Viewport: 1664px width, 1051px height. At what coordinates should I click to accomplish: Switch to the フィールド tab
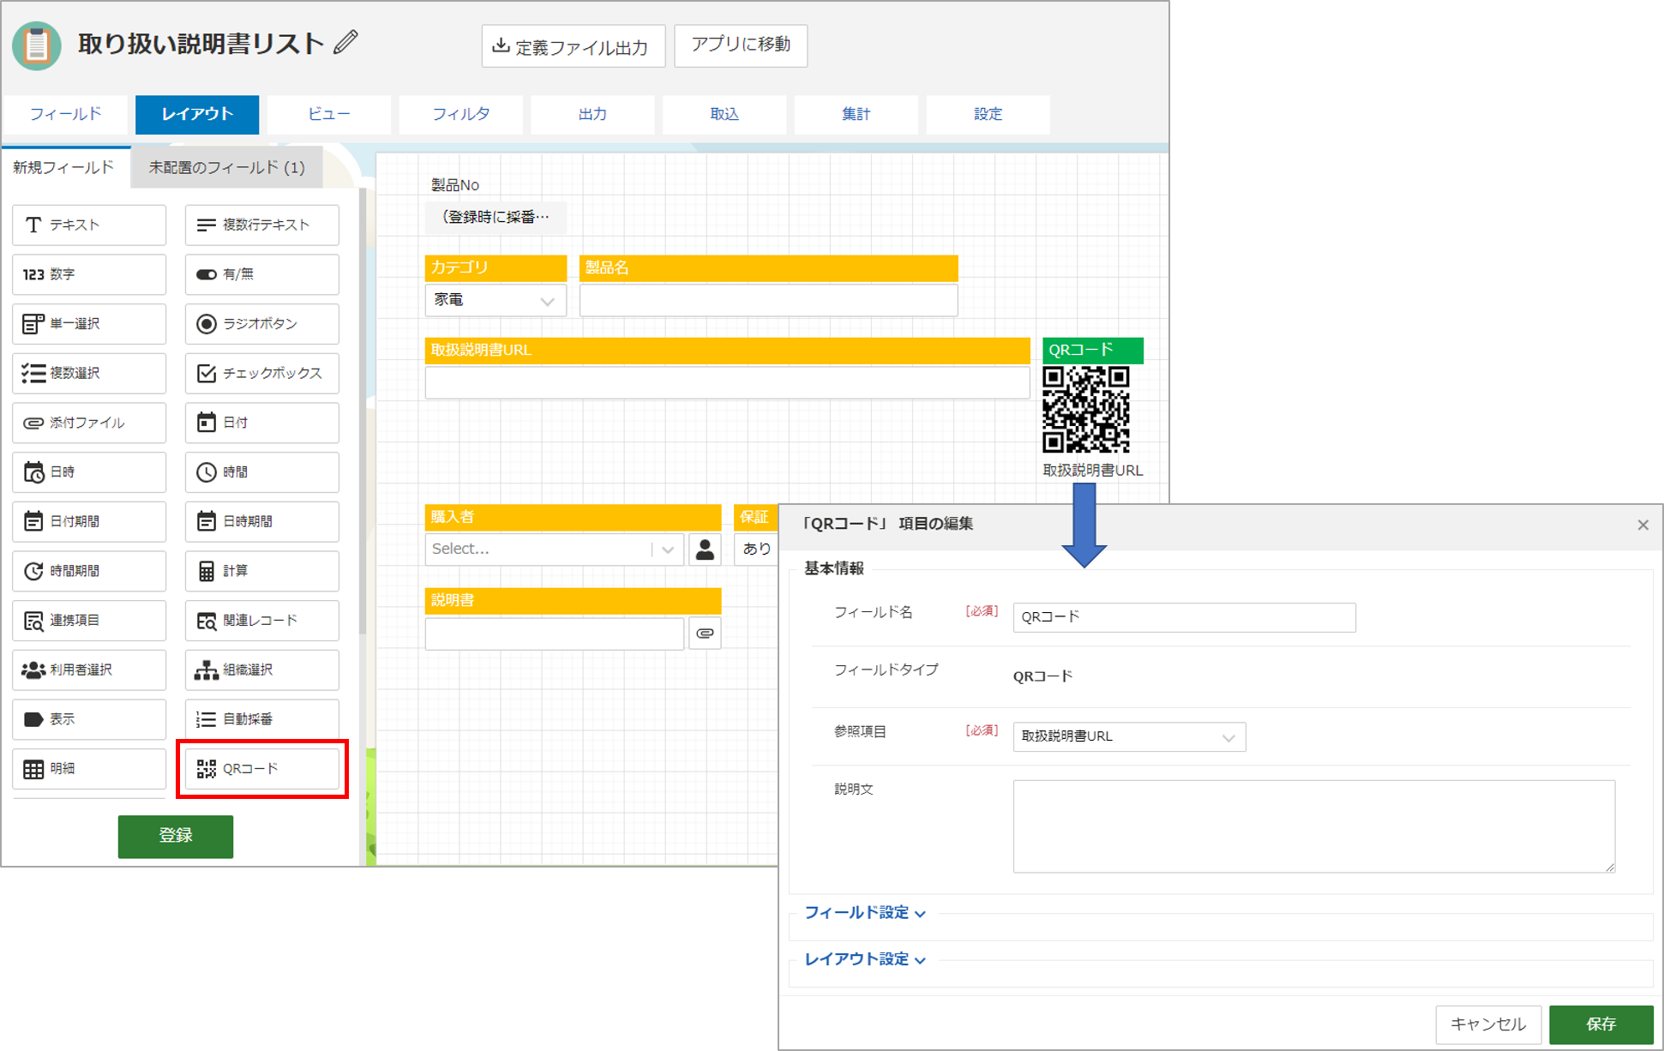tap(66, 114)
